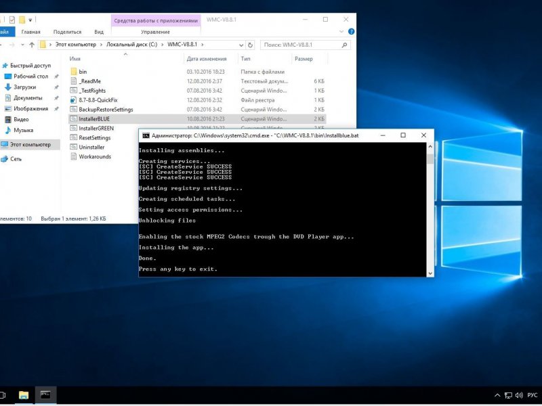Click the Загрузки download arrow icon
This screenshot has width=542, height=406.
tap(7, 87)
